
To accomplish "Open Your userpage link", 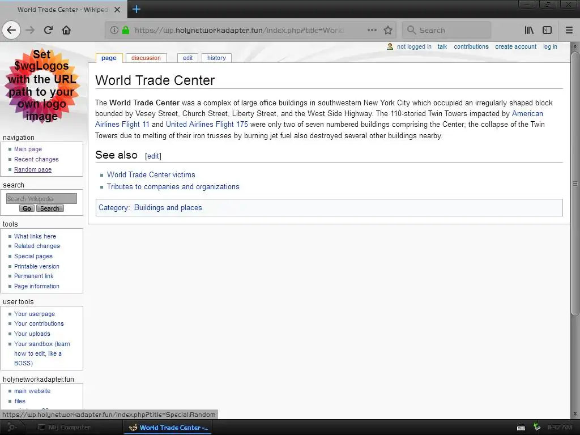I will 35,314.
